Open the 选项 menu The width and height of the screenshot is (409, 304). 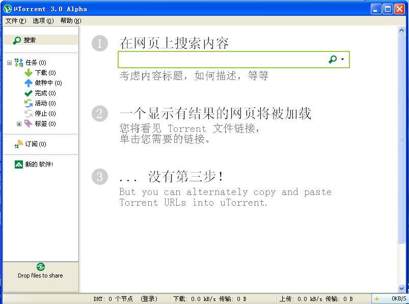(43, 21)
